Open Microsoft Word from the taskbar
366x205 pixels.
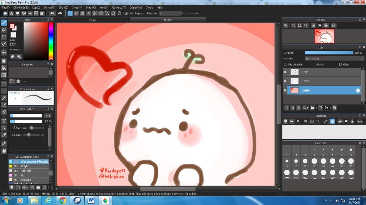point(91,200)
